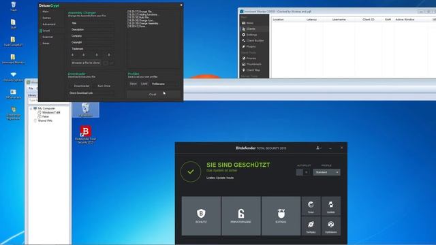Launch Safepay from Bitdefender
436x245 pixels.
311,226
